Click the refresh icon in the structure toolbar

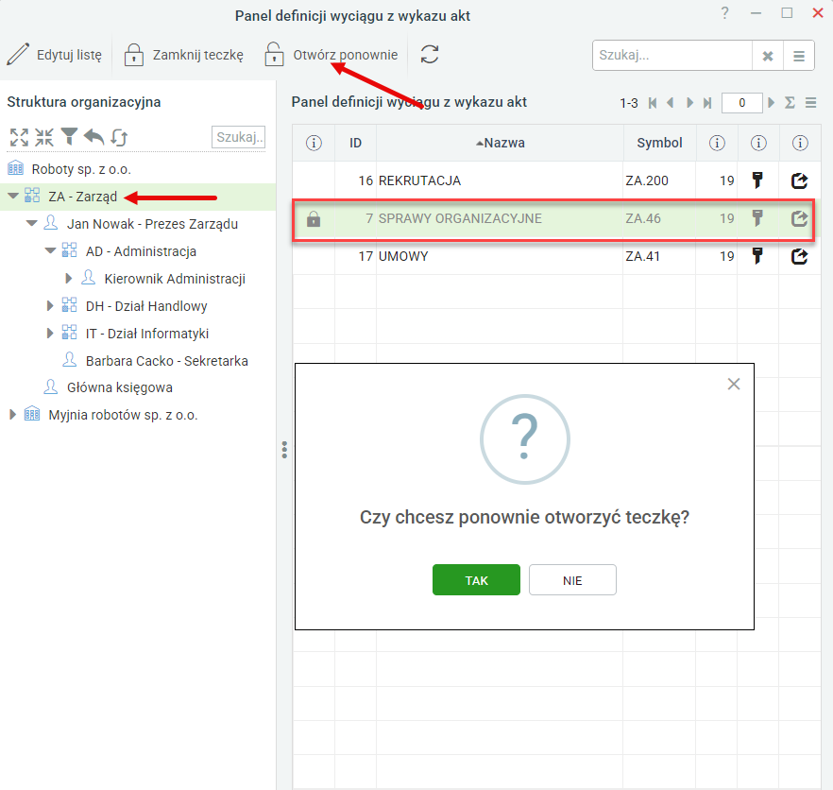click(x=119, y=137)
